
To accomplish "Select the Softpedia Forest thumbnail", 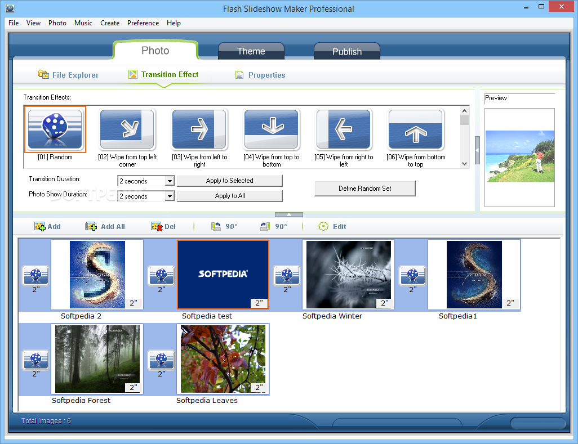I will 97,359.
